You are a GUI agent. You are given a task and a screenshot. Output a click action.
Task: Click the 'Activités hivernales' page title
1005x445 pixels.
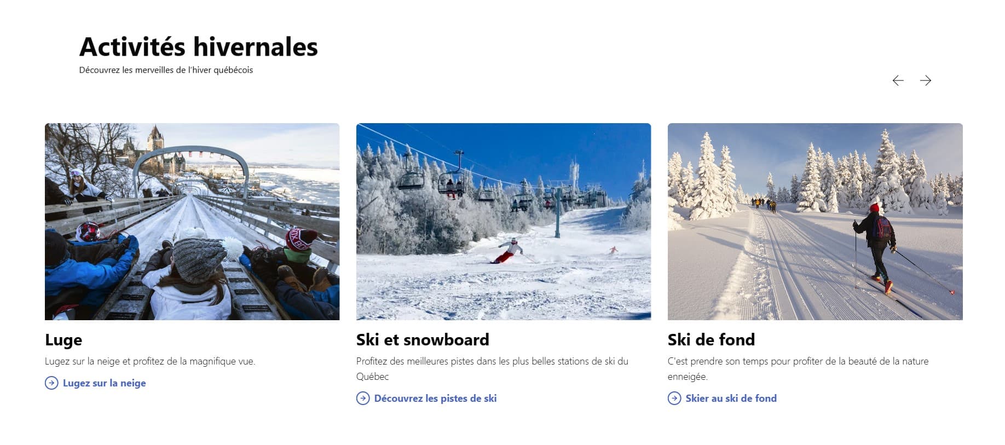click(x=198, y=47)
